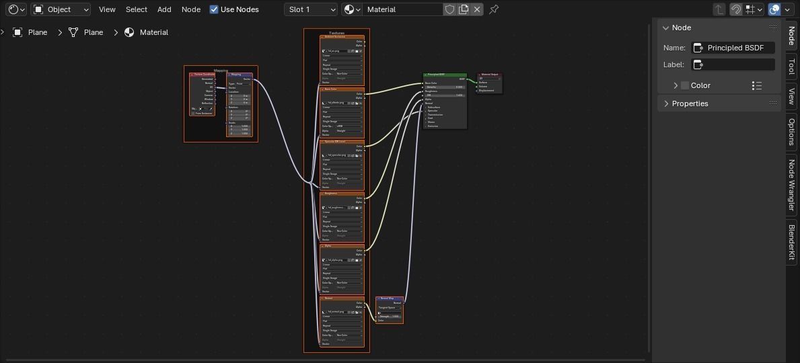Switch to the Options sidebar tab
The height and width of the screenshot is (363, 800).
pos(791,132)
